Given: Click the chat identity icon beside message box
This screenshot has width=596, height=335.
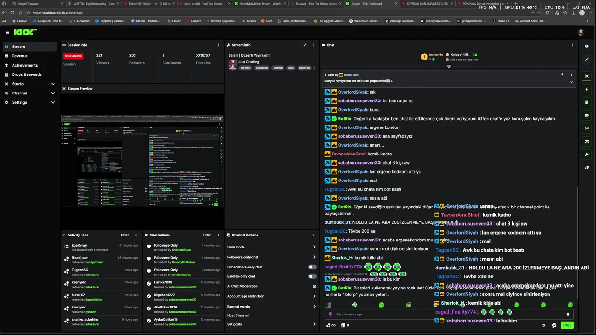Looking at the screenshot, I should pos(331,314).
